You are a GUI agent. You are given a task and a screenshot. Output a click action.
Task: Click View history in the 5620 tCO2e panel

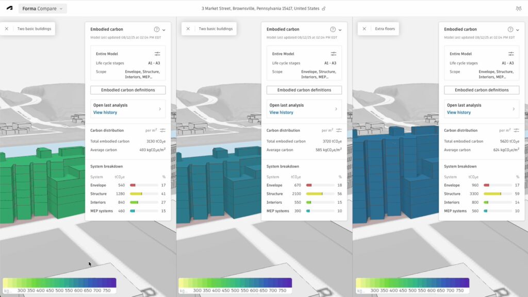click(458, 112)
